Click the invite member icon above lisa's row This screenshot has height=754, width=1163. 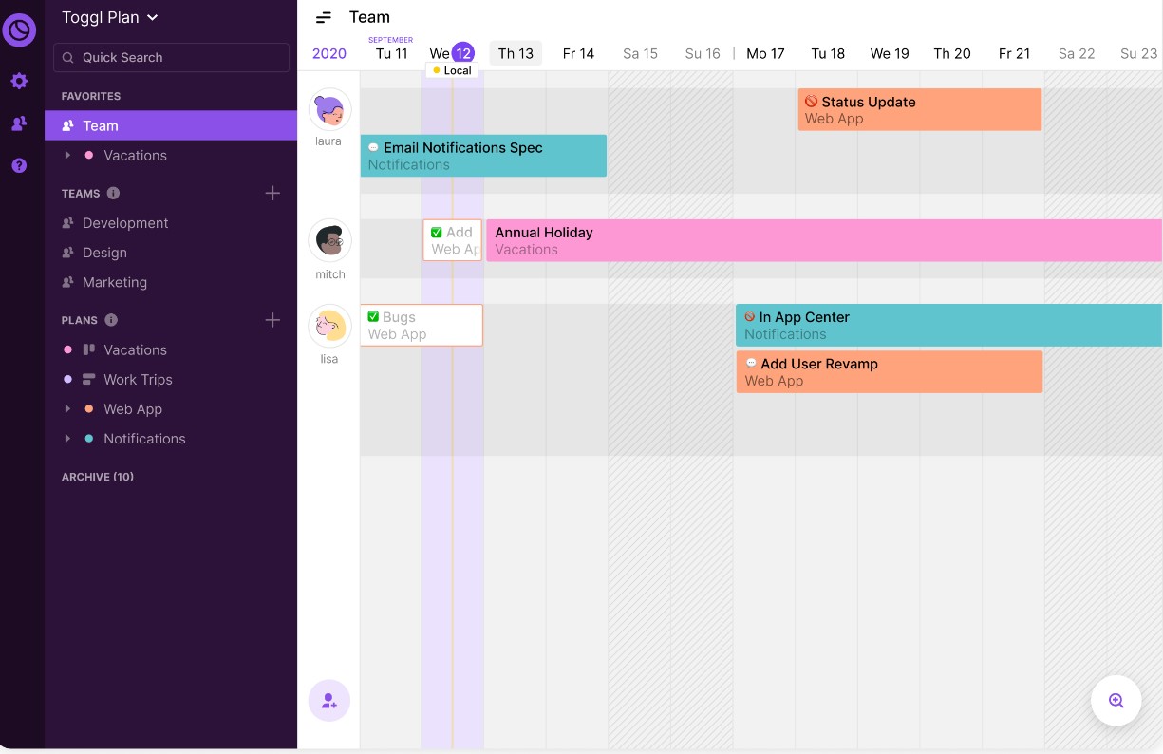(x=328, y=701)
